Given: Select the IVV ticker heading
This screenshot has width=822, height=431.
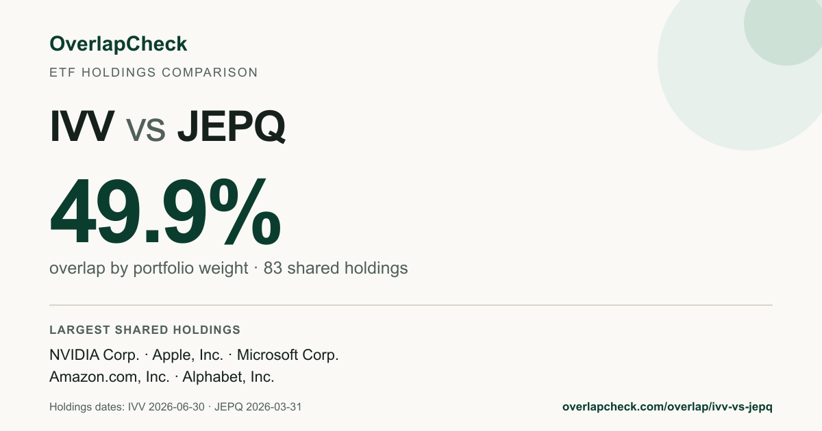Looking at the screenshot, I should pos(82,127).
